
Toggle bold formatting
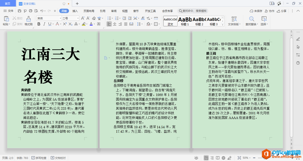pos(39,23)
